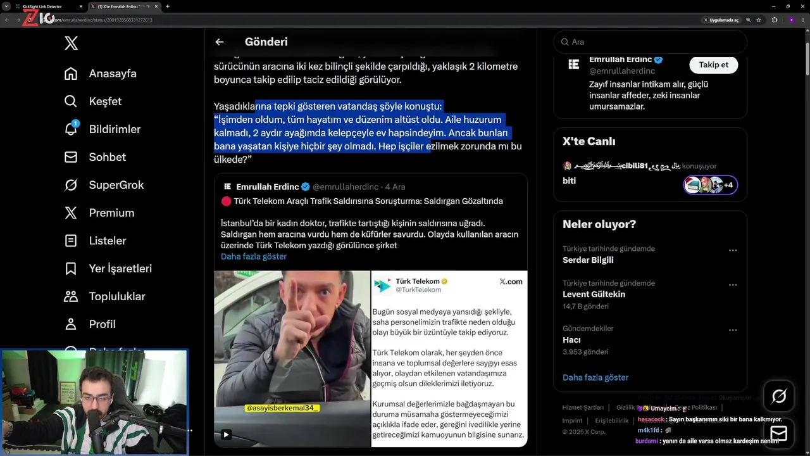Open more options for Hacı trend
This screenshot has height=456, width=810.
pos(733,330)
